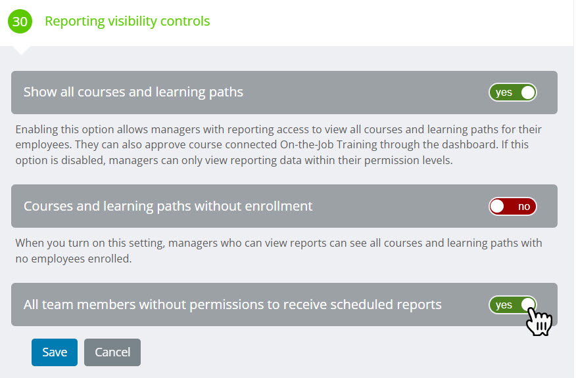Click the description starting 'Enabling this option allows managers'
This screenshot has width=576, height=378.
[x=278, y=145]
